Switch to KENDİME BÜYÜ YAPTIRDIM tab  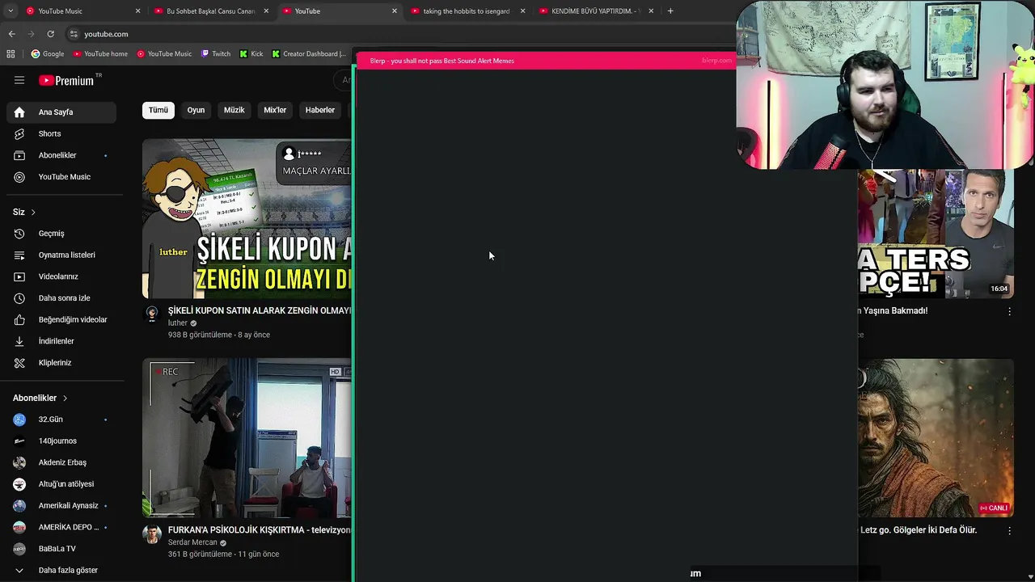[x=596, y=11]
